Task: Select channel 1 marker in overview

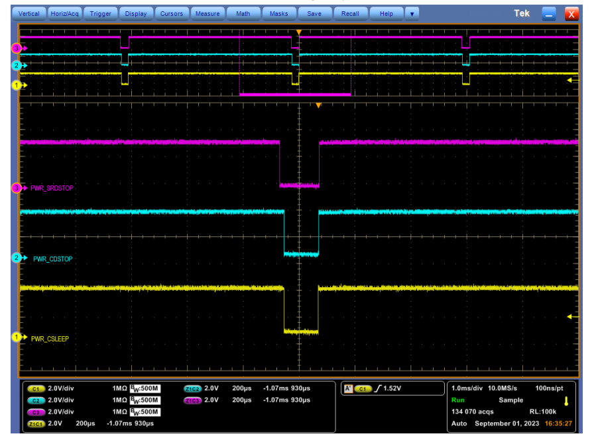Action: click(x=17, y=85)
